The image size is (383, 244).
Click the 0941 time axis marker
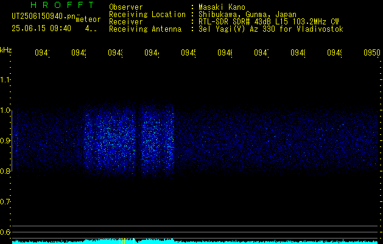pos(42,53)
